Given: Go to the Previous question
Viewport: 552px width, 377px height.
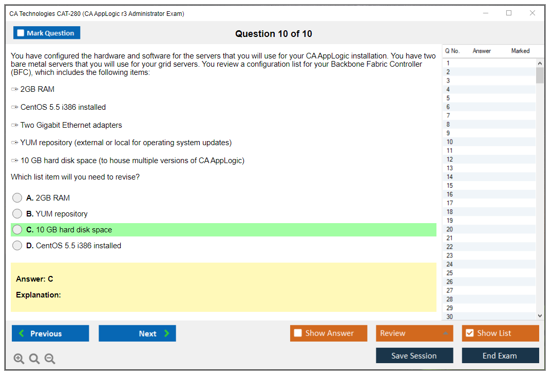Looking at the screenshot, I should click(50, 333).
